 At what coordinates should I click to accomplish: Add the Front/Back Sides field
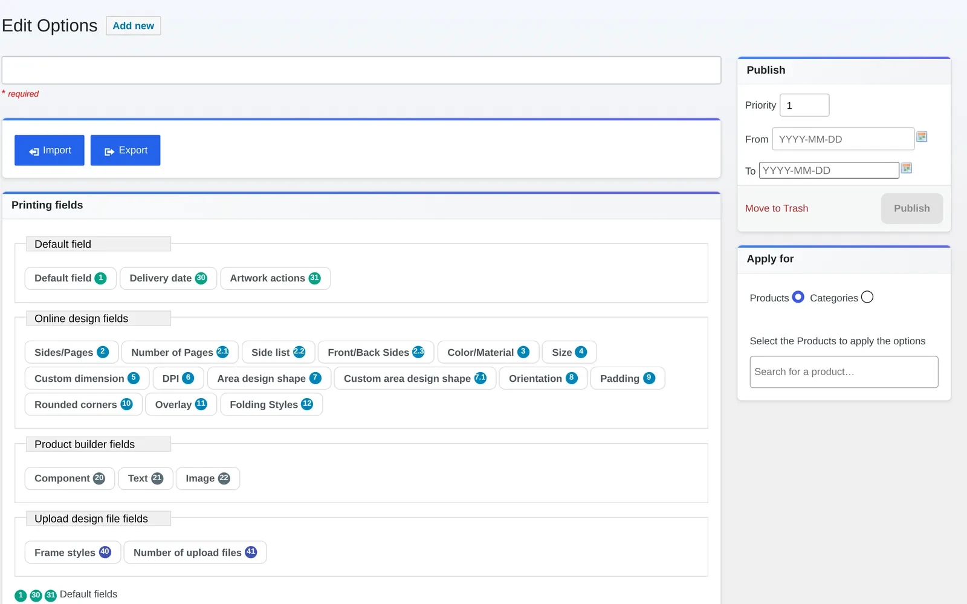pos(376,353)
